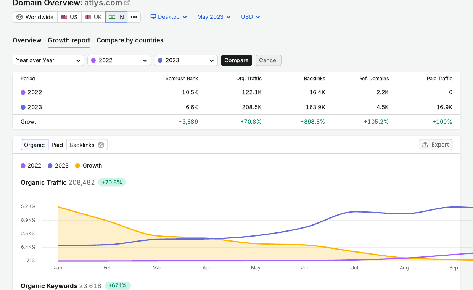473x290 pixels.
Task: Click the 2023 row blue dot
Action: [23, 107]
